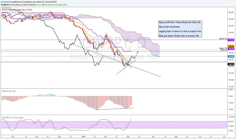Viewport: 236px width, 139px height.
Task: Click the Oct date on time axis
Action: 13,136
